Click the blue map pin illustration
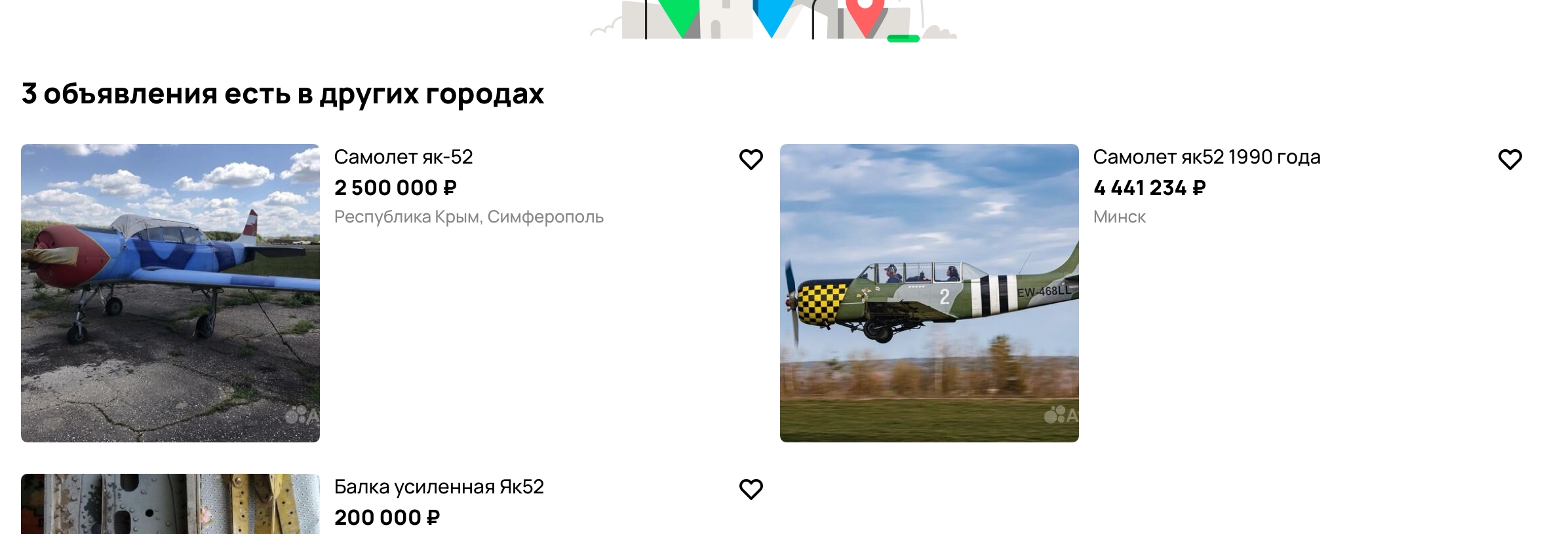Screen dimensions: 1547x534 [x=772, y=16]
